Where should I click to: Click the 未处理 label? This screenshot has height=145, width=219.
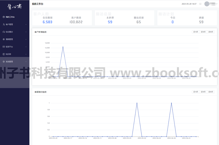110,18
